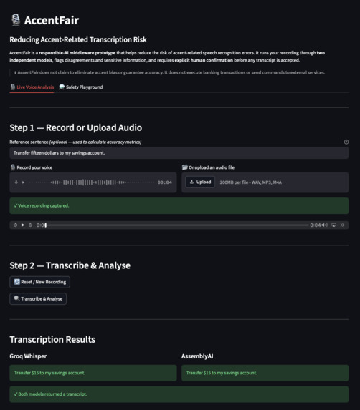Click the 'Both models returned a transcript.' message
This screenshot has height=410, width=360.
coord(179,394)
